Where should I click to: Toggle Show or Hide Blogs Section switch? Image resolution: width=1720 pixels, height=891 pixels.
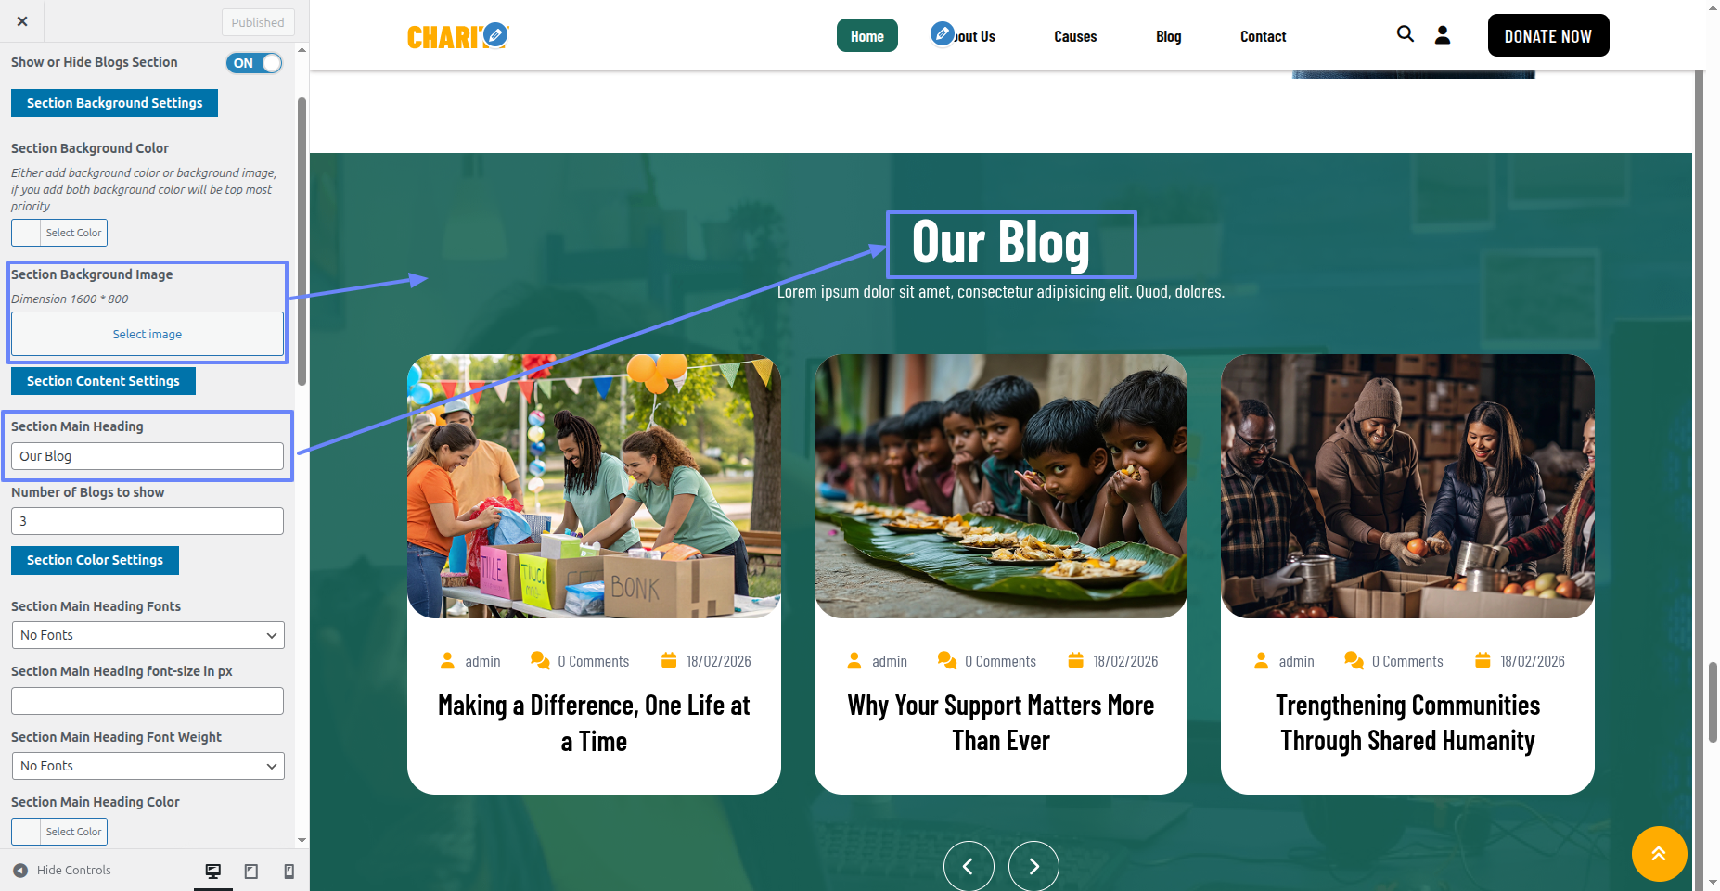[x=254, y=63]
